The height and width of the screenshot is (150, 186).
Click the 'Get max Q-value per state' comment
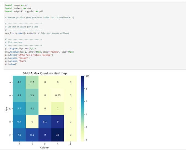tap(22, 27)
